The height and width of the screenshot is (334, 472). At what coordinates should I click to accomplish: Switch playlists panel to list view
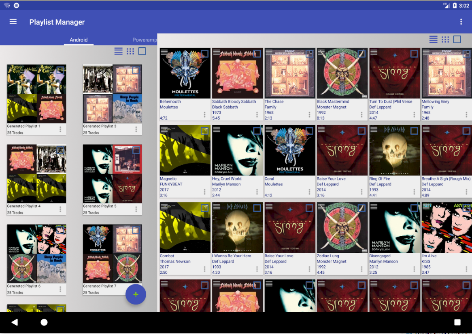[118, 51]
